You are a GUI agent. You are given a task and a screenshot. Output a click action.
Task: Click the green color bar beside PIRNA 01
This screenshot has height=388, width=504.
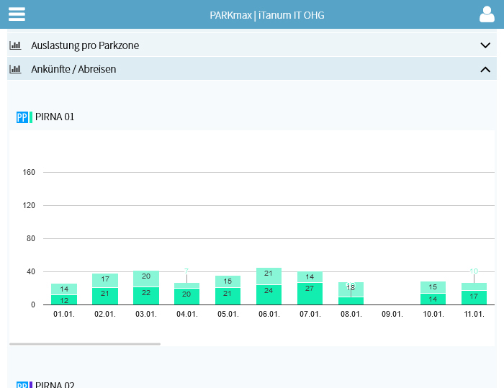pos(31,117)
